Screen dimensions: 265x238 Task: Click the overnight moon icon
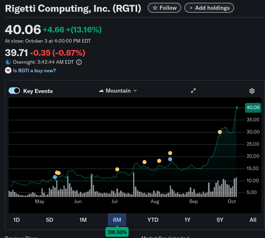[8, 62]
